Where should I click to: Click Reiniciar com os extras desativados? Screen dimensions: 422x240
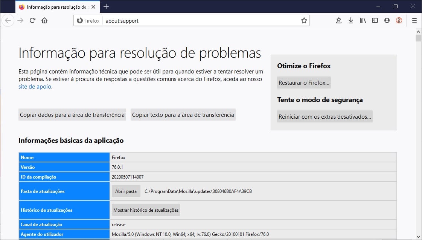[325, 117]
